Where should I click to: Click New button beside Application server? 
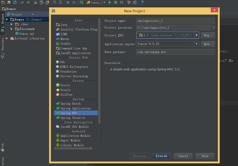coord(208,44)
